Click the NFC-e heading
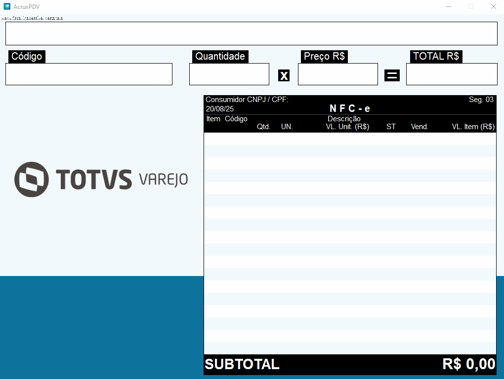The image size is (504, 379). pos(350,109)
